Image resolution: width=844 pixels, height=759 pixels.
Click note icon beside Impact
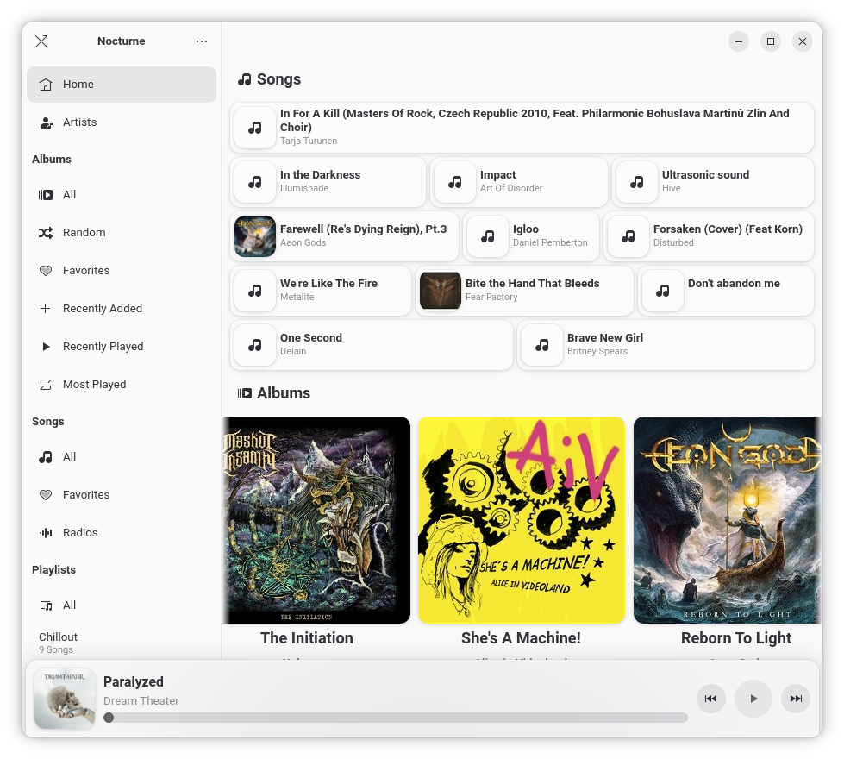pyautogui.click(x=455, y=181)
